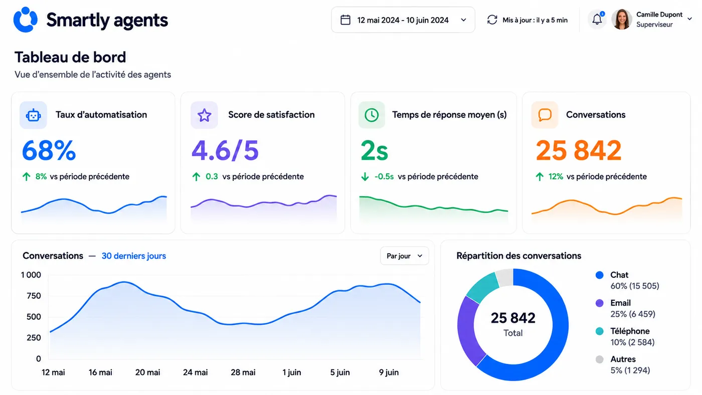Screen dimensions: 702x395
Task: Click the Camille Dupont user name
Action: coord(659,15)
